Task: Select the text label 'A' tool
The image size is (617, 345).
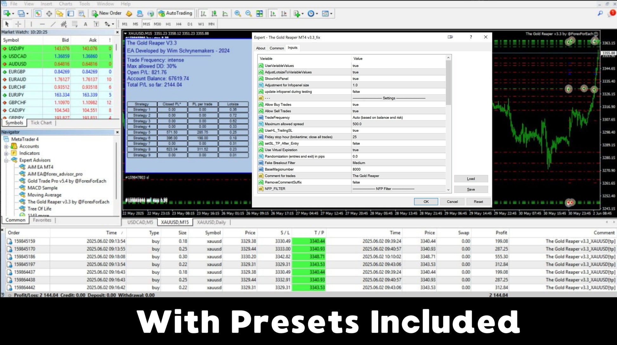Action: point(85,24)
